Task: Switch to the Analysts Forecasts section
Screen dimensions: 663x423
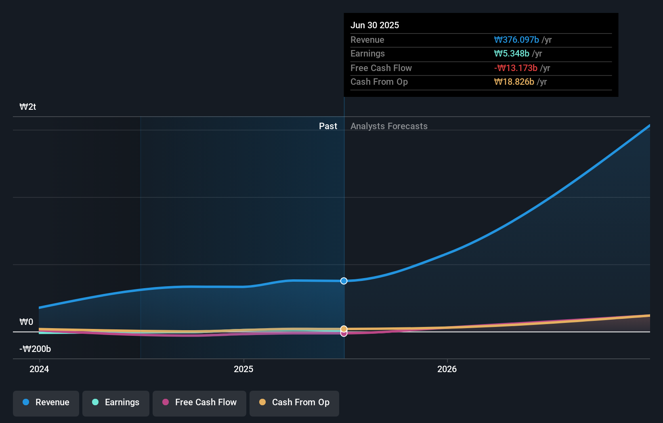Action: pyautogui.click(x=389, y=126)
